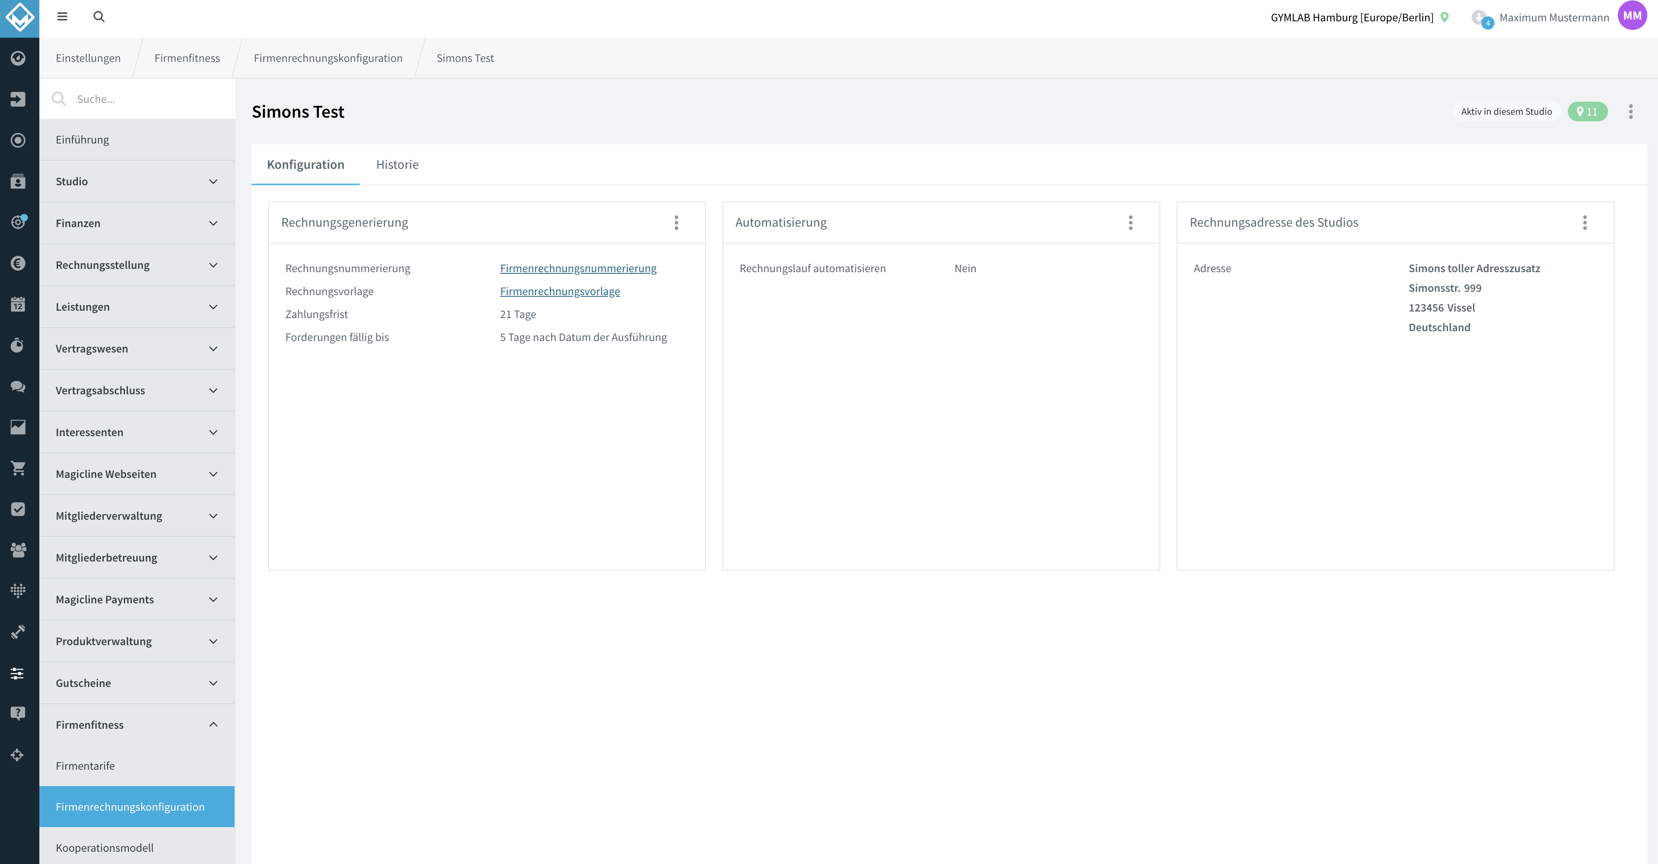This screenshot has width=1658, height=864.
Task: Select Firmenrechnungskonfiguration submenu item
Action: (137, 807)
